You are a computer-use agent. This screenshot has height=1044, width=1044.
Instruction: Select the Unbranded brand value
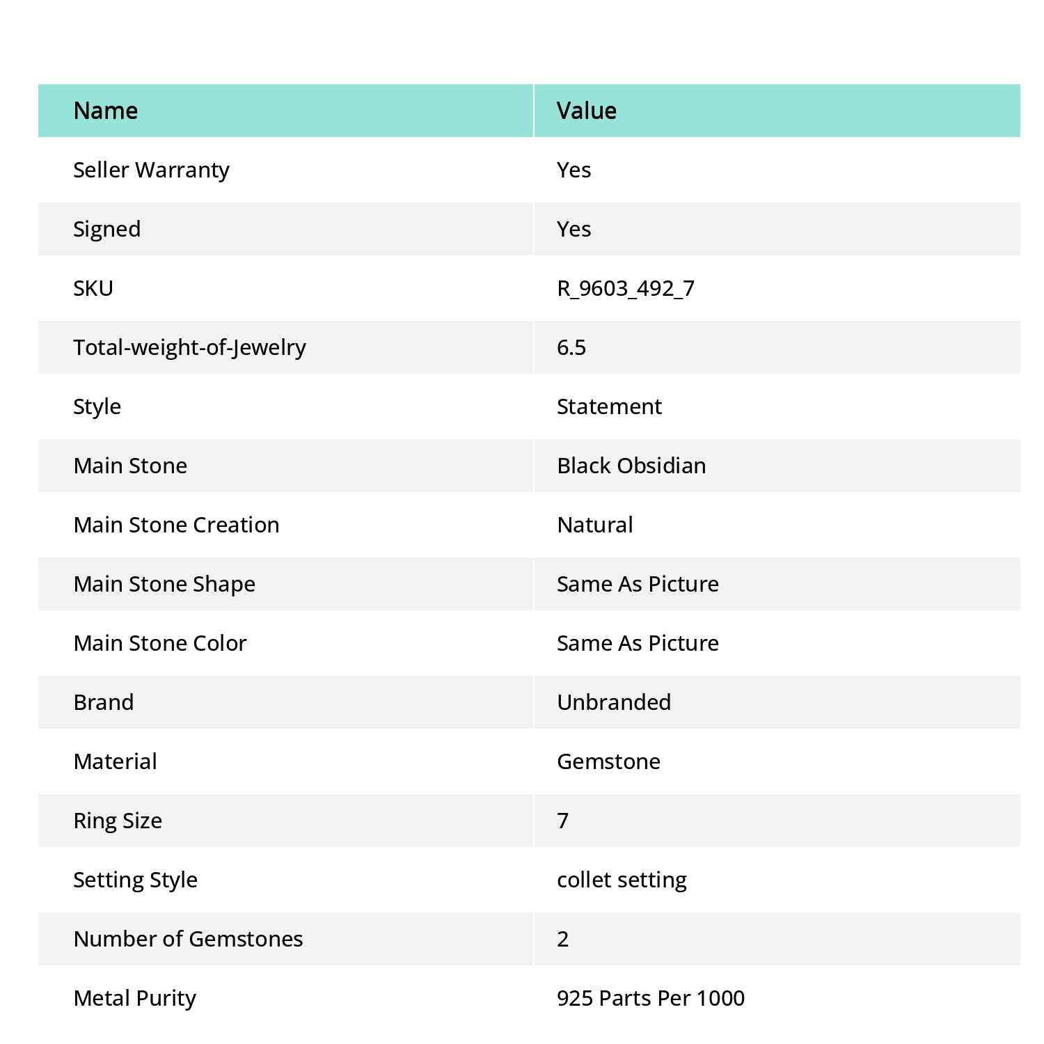coord(614,702)
